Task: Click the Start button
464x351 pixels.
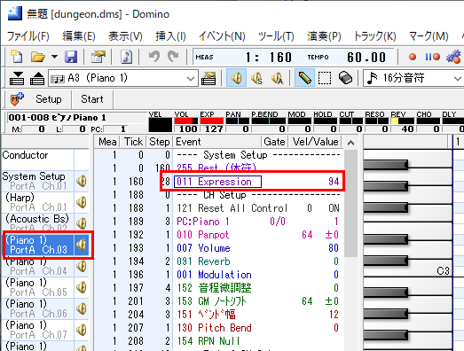Action: (92, 99)
